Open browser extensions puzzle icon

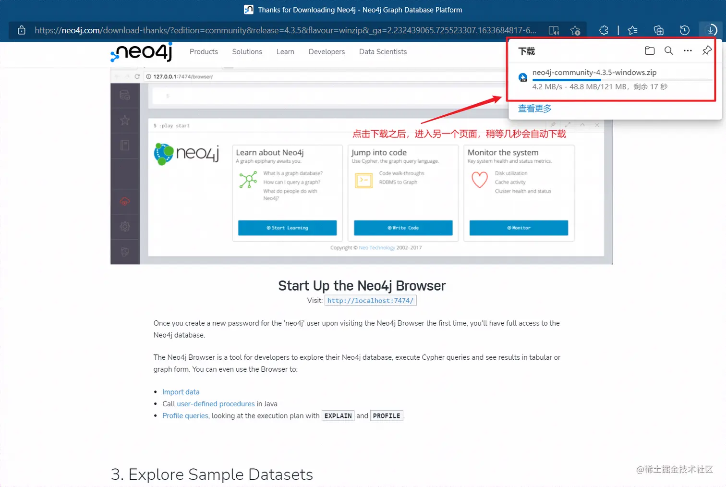point(604,30)
